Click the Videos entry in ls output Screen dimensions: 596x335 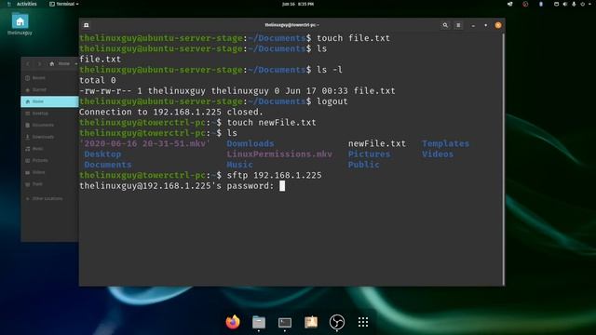[438, 154]
